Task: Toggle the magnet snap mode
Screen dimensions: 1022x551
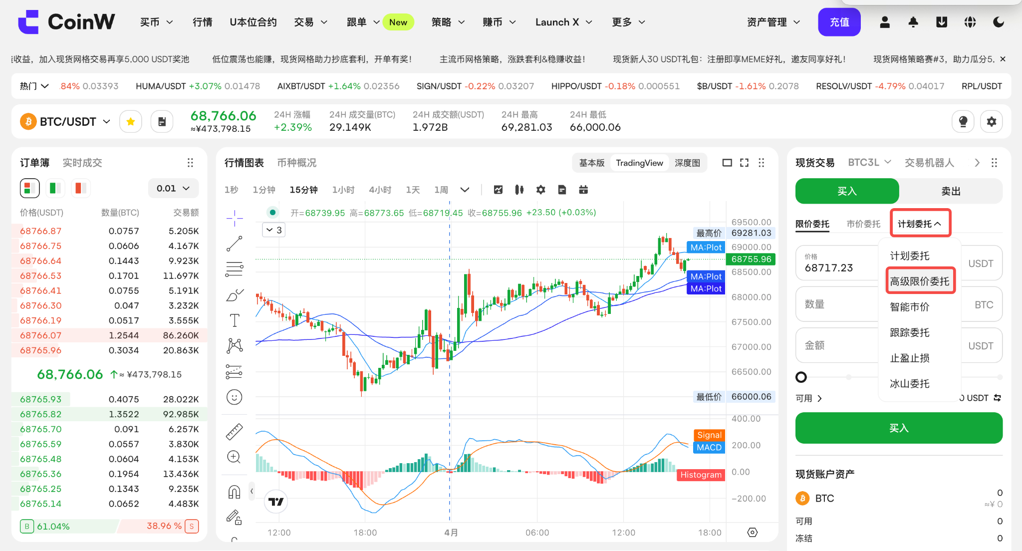Action: (x=234, y=492)
